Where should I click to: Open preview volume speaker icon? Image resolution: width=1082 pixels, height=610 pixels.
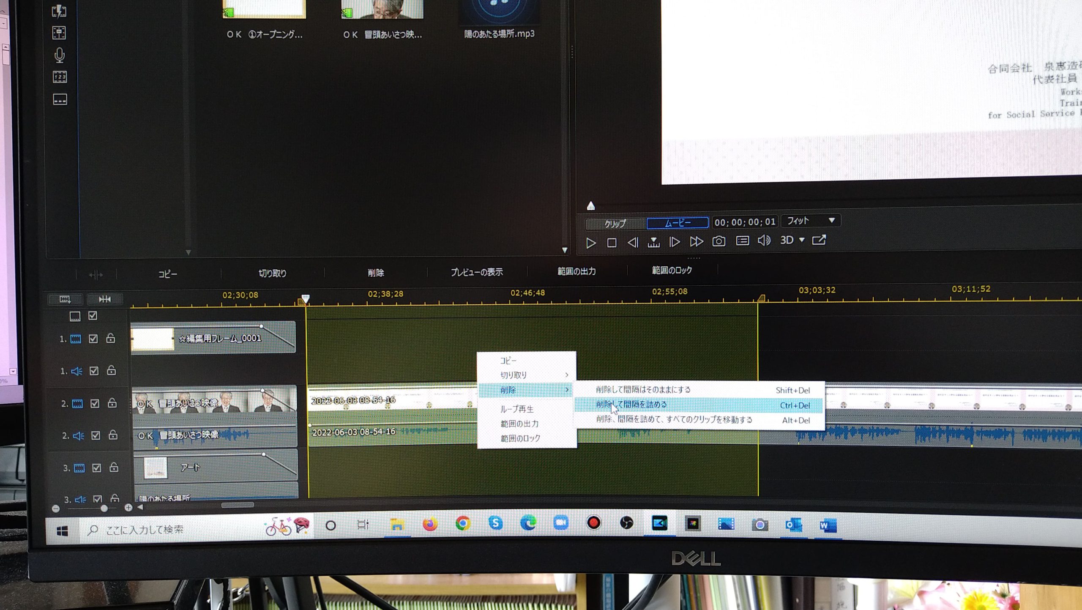(764, 241)
